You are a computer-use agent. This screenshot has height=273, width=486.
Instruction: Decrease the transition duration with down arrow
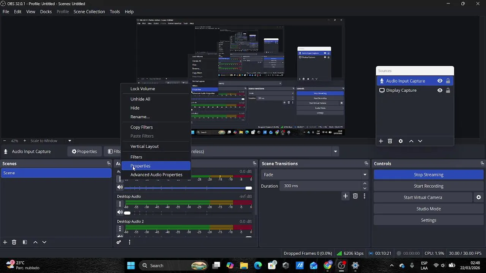pyautogui.click(x=365, y=188)
